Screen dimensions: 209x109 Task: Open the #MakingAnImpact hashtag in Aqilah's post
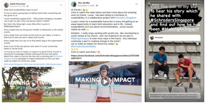pyautogui.click(x=54, y=64)
